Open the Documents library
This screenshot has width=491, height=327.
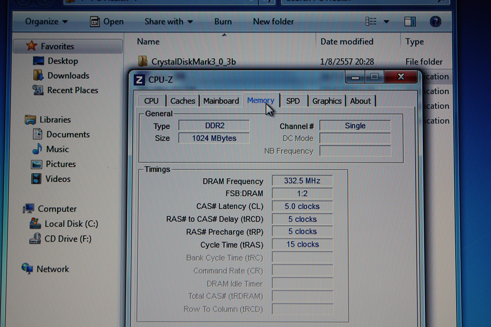pyautogui.click(x=68, y=135)
